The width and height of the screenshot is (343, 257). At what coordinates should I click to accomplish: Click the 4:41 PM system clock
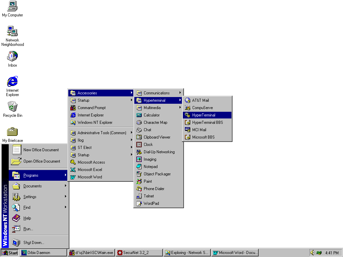[x=332, y=253]
